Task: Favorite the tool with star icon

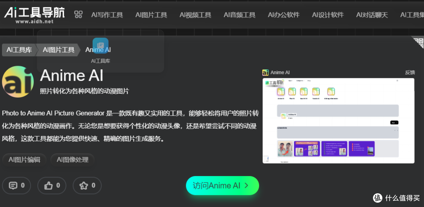Action: point(87,185)
